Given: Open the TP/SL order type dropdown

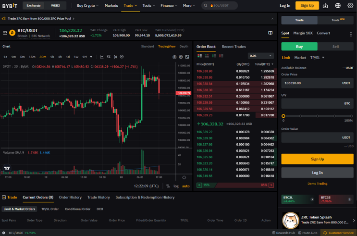Looking at the screenshot, I should 317,58.
